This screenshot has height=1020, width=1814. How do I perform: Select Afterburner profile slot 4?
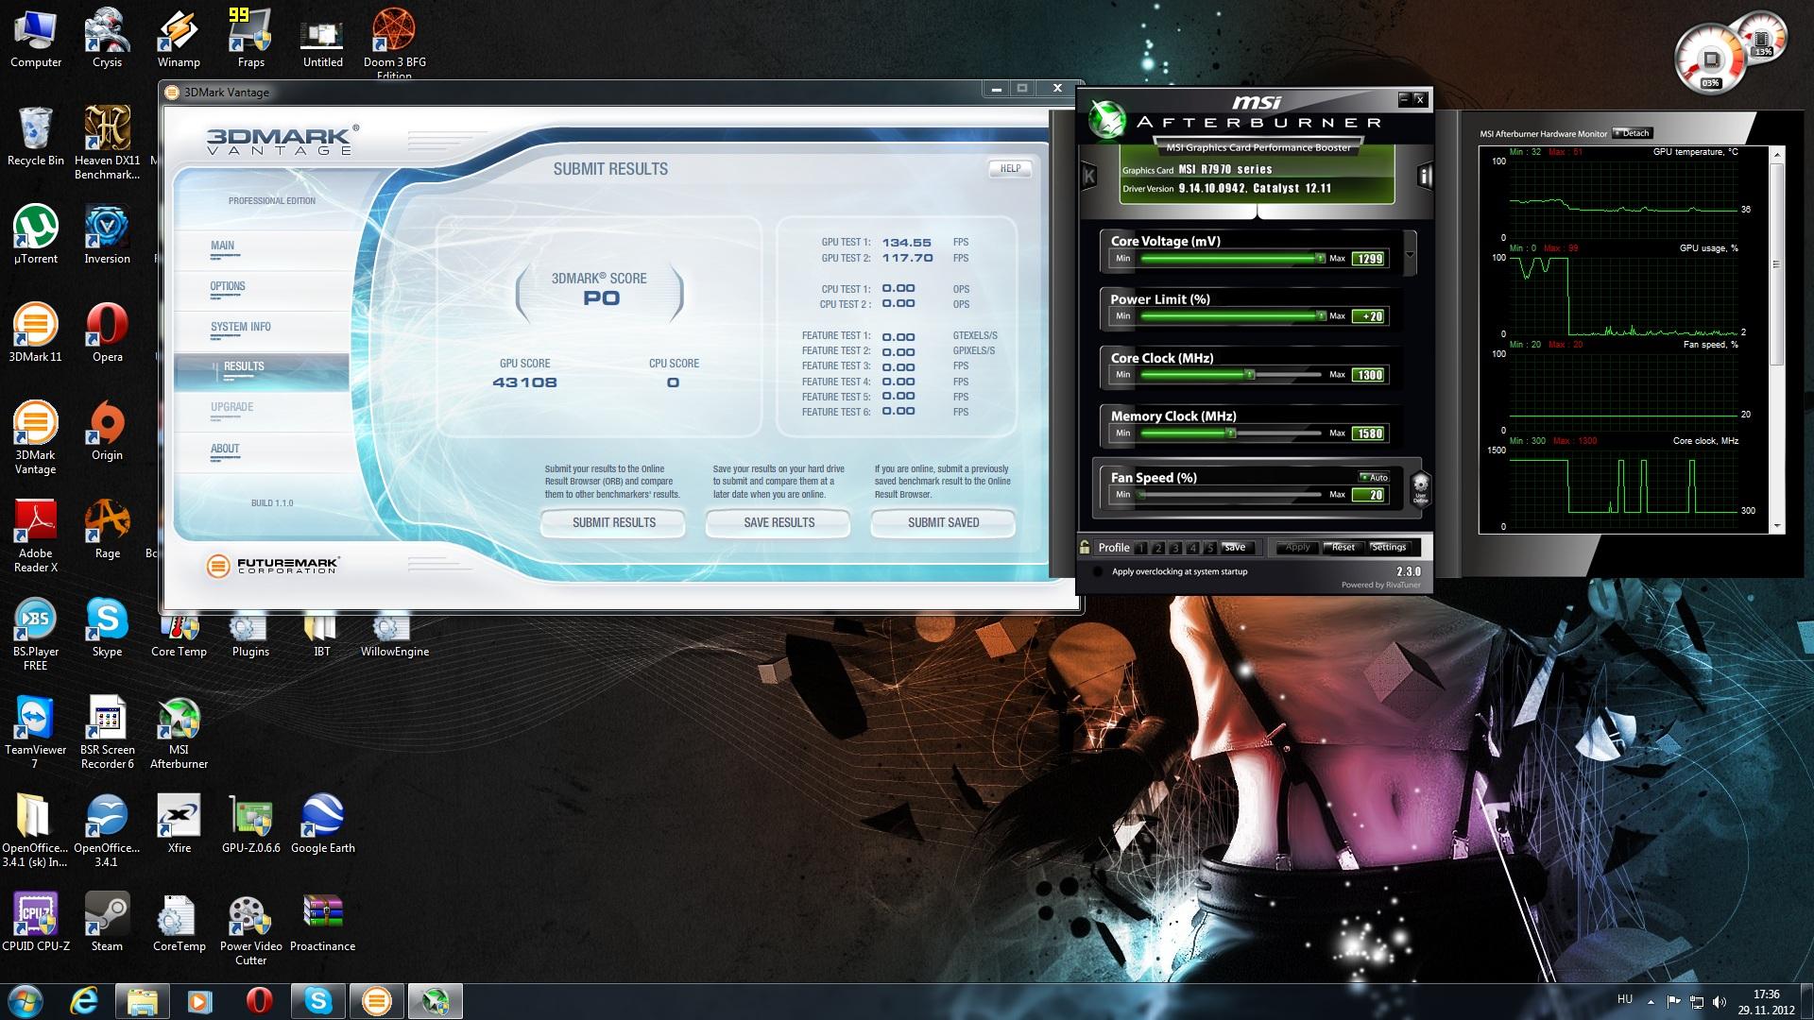1192,548
